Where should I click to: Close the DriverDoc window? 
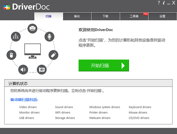coord(173,3)
